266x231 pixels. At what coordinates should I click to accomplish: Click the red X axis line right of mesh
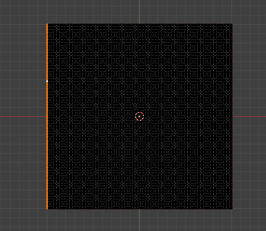249,117
